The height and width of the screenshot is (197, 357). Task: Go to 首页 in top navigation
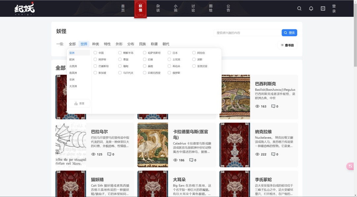coord(123,8)
